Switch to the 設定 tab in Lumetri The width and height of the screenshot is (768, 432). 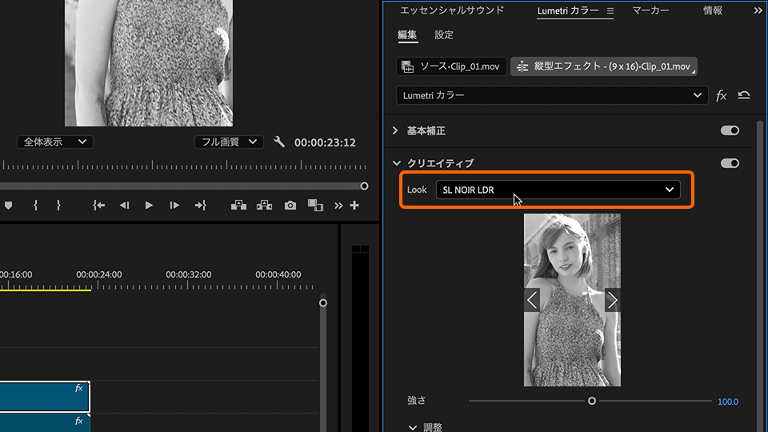[x=444, y=34]
